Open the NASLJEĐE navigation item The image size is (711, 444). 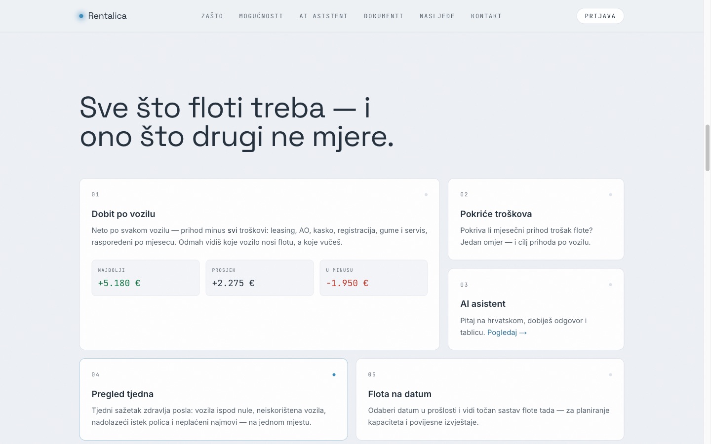[x=437, y=16]
